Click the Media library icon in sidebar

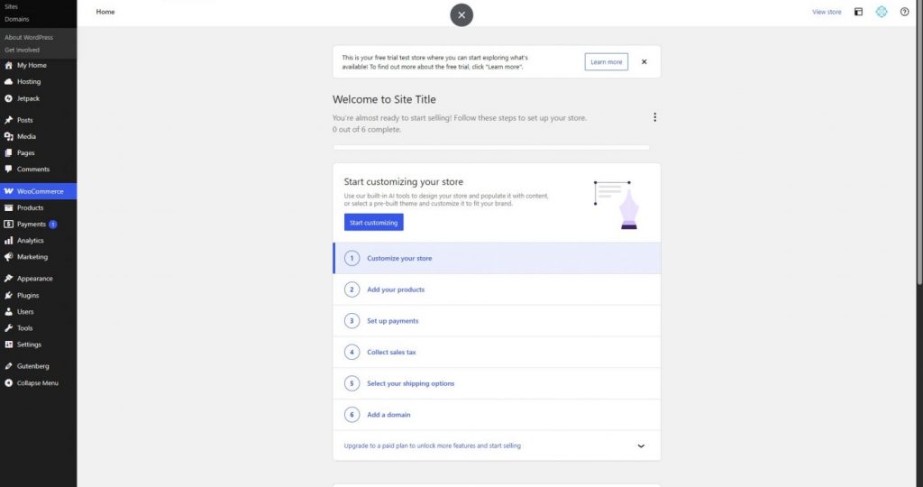[x=8, y=136]
